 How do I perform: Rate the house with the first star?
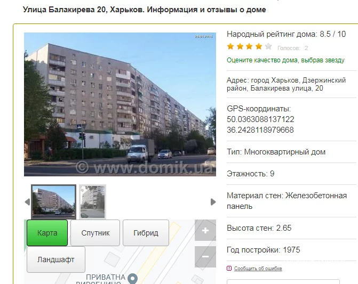230,46
